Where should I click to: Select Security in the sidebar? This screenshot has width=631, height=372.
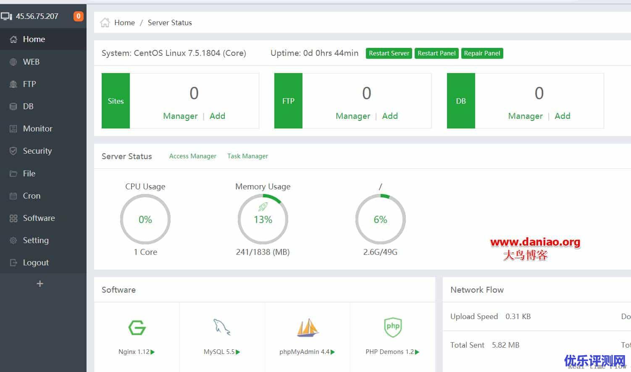coord(43,151)
